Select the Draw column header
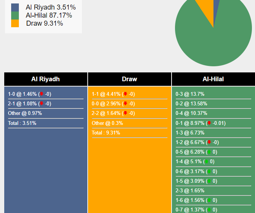255x213 pixels. pyautogui.click(x=130, y=79)
